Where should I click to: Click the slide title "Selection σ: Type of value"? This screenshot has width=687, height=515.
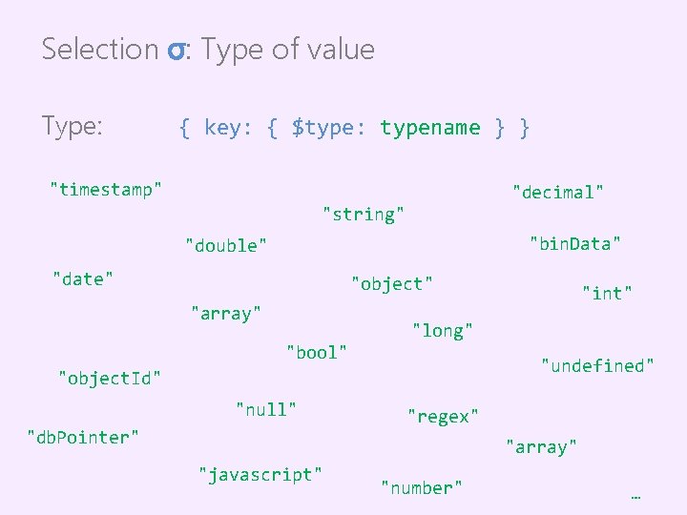pos(208,50)
